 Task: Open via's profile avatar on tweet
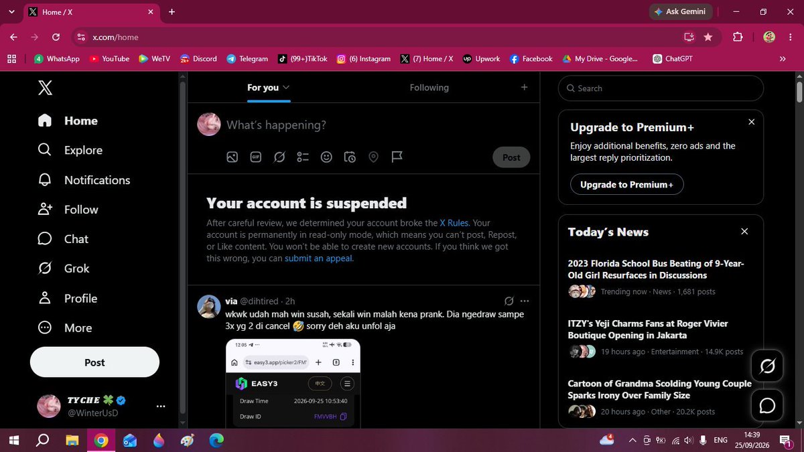point(209,306)
